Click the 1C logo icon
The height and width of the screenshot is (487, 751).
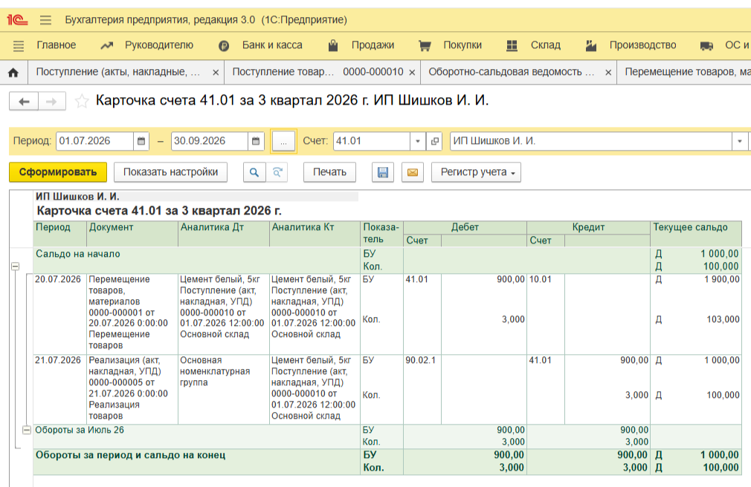17,20
